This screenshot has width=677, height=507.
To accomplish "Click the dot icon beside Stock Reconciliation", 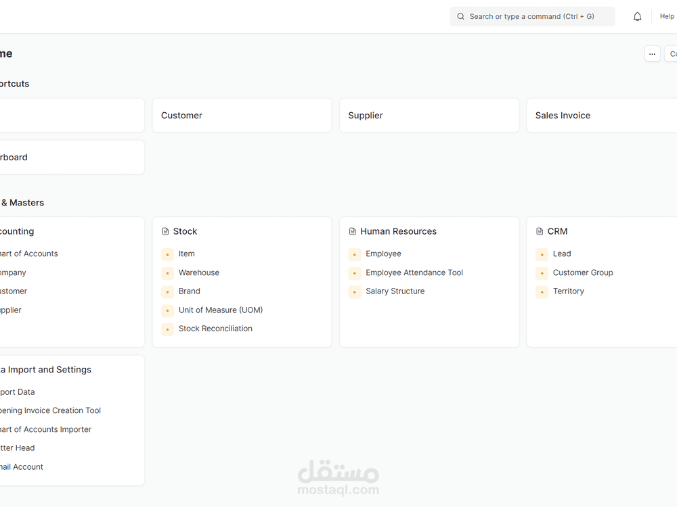I will (x=167, y=329).
